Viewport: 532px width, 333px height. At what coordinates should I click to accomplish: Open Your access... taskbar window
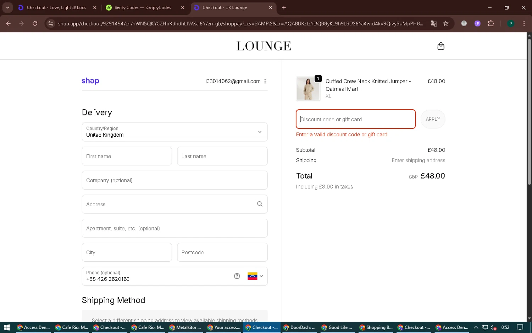pos(223,327)
